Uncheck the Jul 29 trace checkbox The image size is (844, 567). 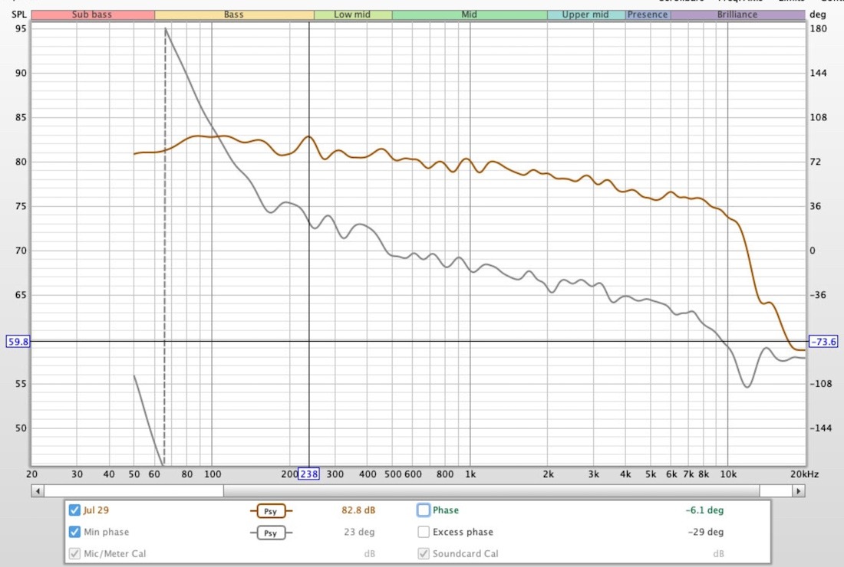tap(75, 510)
